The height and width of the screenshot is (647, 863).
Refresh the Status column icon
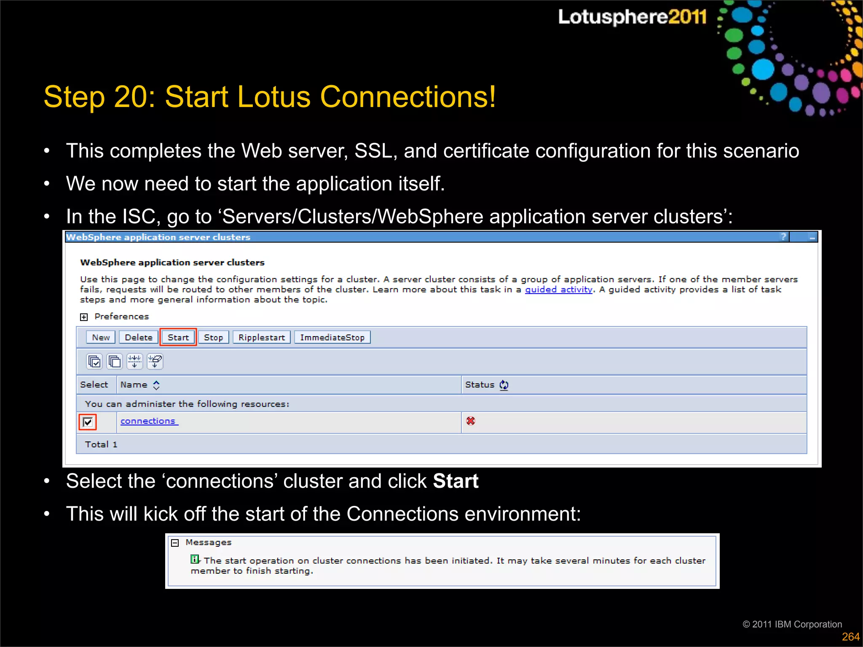click(x=504, y=385)
